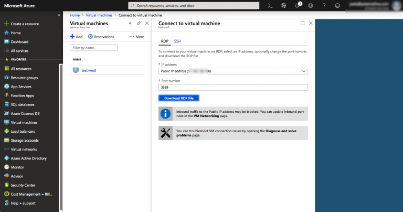403x212 pixels.
Task: Select the test-vm2 virtual machine
Action: (89, 70)
